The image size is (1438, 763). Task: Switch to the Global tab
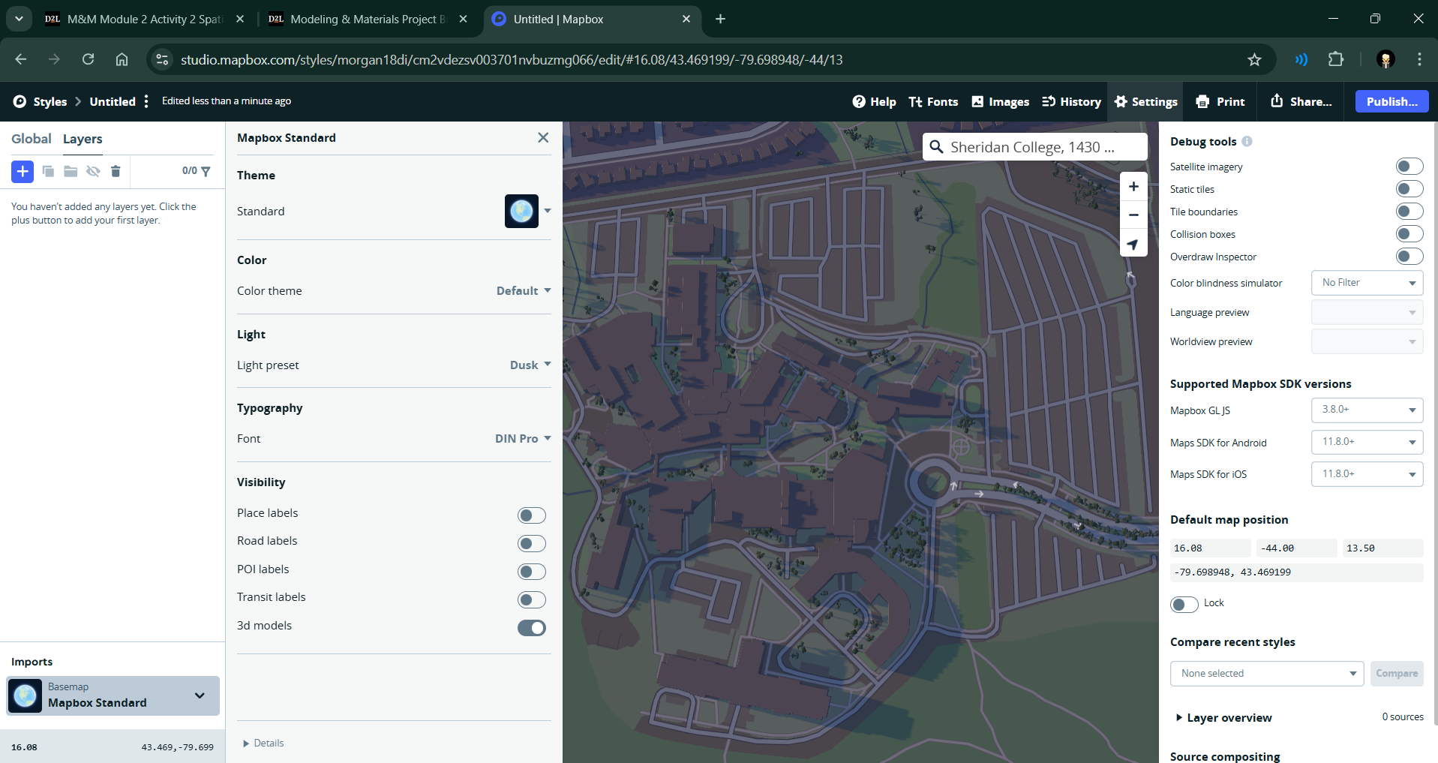[31, 139]
